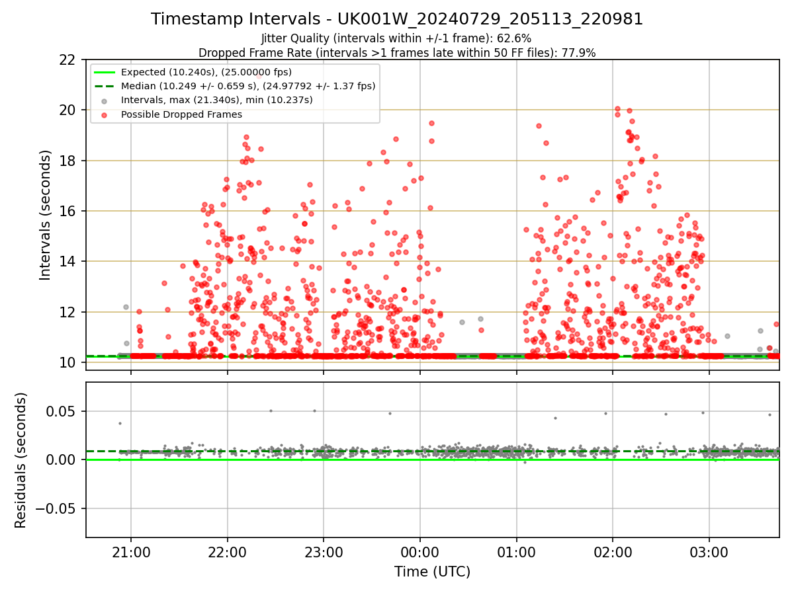Click the '16' intervals axis tick label
The image size is (794, 595).
(x=69, y=211)
